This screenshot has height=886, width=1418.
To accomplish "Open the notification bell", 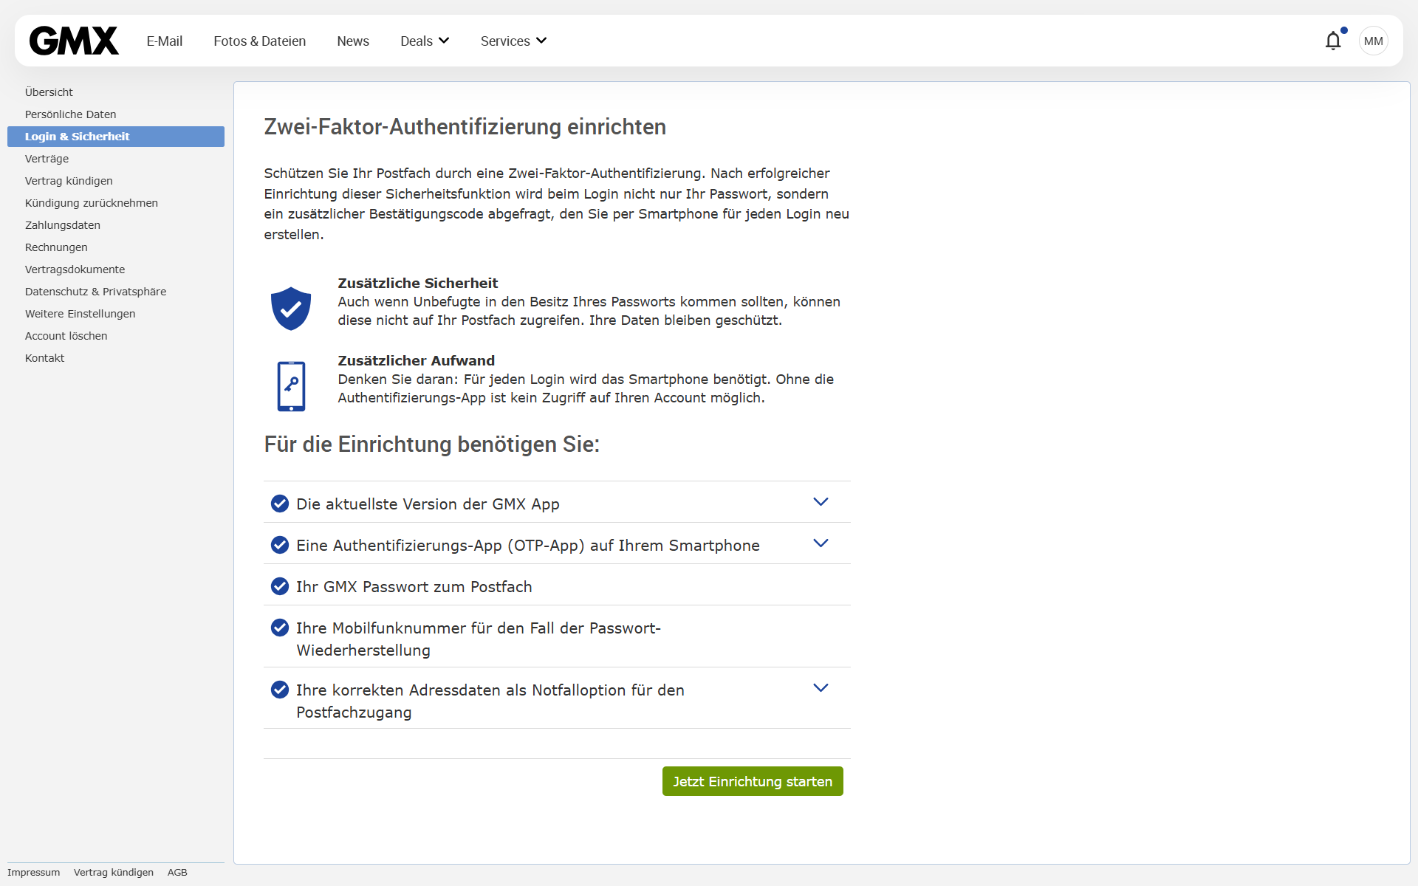I will click(x=1332, y=41).
